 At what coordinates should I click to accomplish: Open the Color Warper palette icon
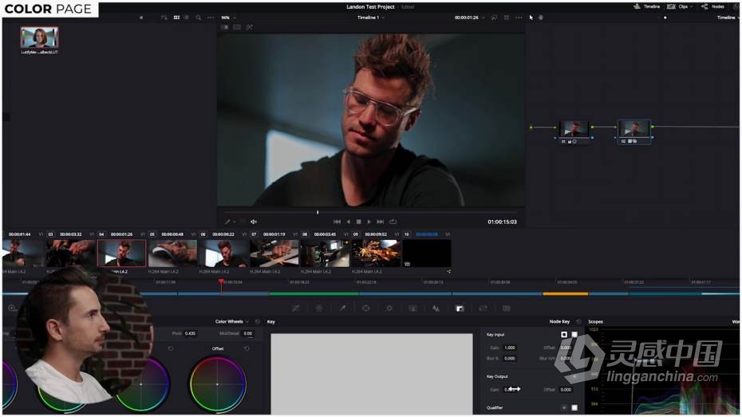319,309
